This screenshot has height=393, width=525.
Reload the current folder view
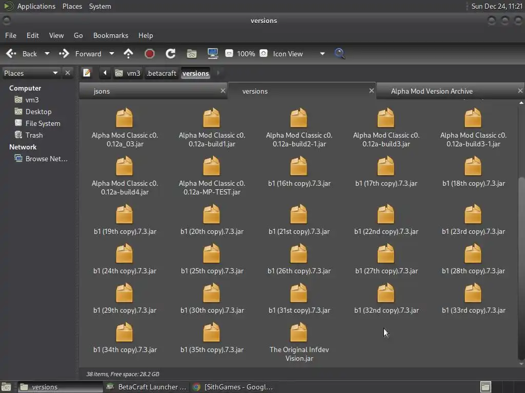(x=171, y=54)
